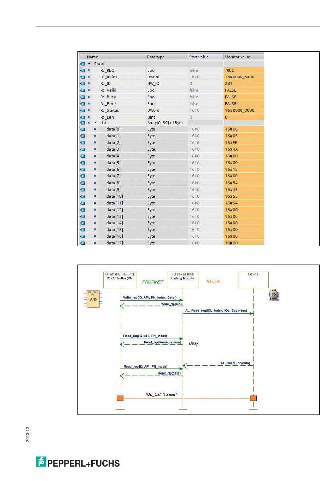Image resolution: width=336 pixels, height=481 pixels.
Task: Select the tag icon on the data[15] row
Action: click(82, 230)
